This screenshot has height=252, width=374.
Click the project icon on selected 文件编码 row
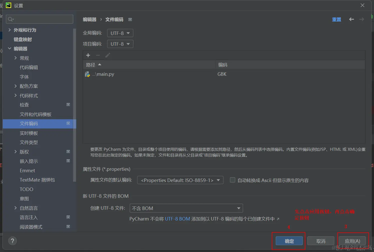coord(68,123)
